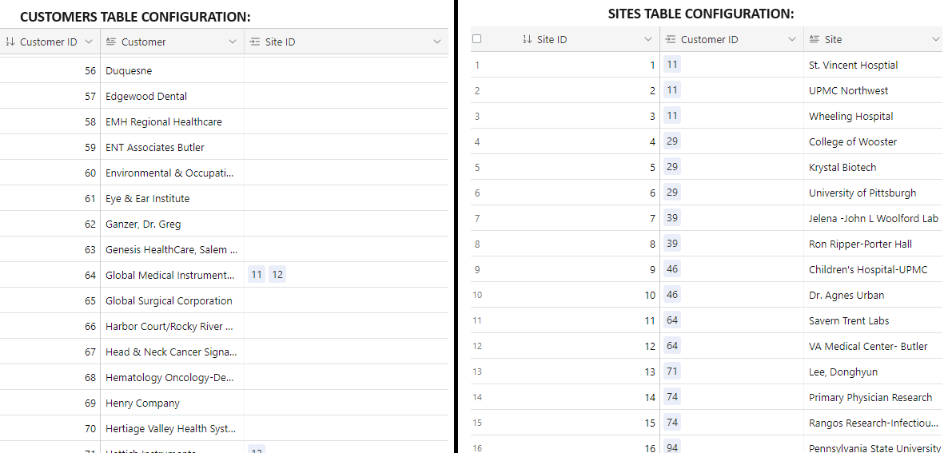The width and height of the screenshot is (944, 453).
Task: Click linked site chip 12 for Global Medical
Action: 277,275
